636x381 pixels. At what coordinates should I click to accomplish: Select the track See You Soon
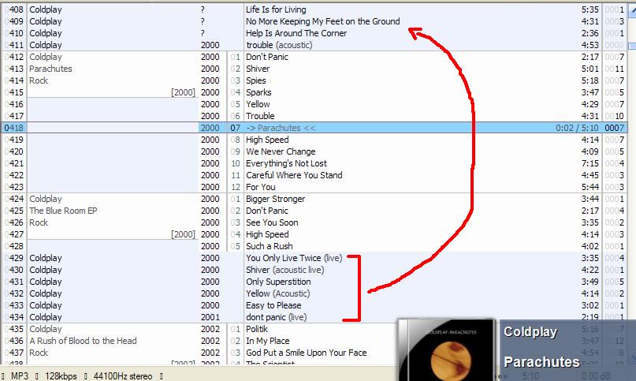click(272, 222)
